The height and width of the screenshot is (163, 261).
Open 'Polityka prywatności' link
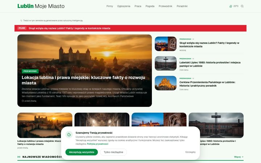pyautogui.click(x=98, y=144)
